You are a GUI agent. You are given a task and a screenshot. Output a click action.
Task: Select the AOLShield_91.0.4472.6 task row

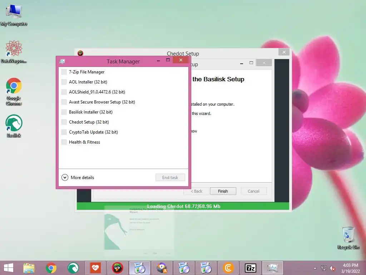123,92
